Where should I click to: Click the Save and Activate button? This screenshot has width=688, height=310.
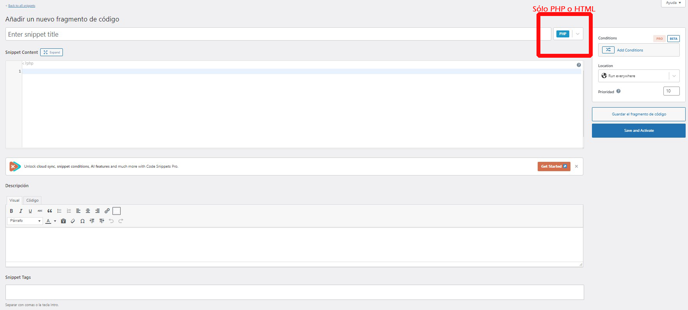click(638, 131)
